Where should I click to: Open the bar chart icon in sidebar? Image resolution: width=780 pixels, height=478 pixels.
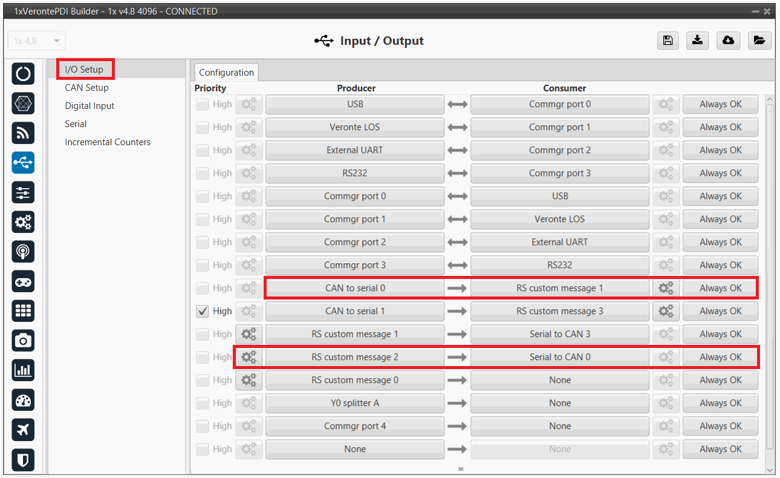(x=23, y=370)
